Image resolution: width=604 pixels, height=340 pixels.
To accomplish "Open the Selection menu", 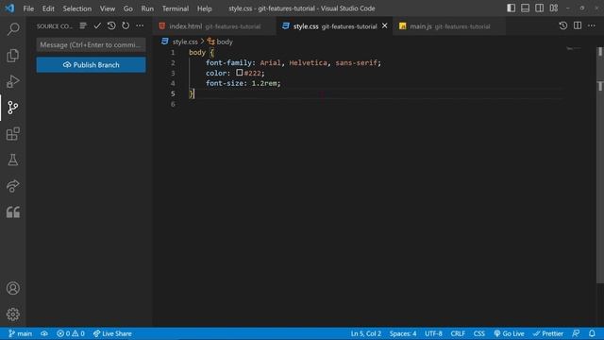I will click(77, 8).
